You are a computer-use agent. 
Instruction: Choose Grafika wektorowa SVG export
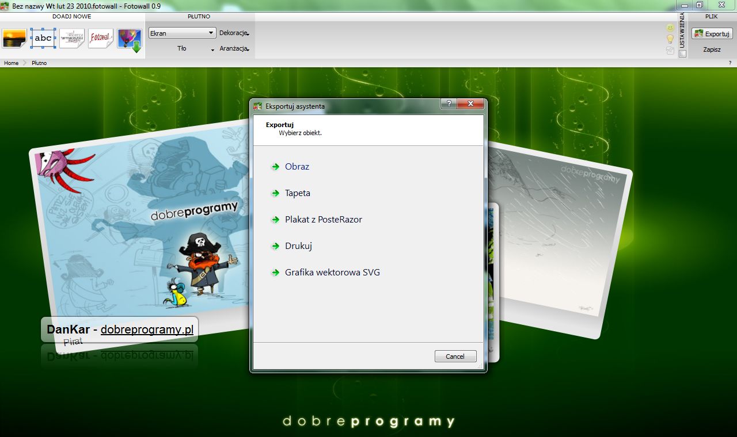coord(332,273)
